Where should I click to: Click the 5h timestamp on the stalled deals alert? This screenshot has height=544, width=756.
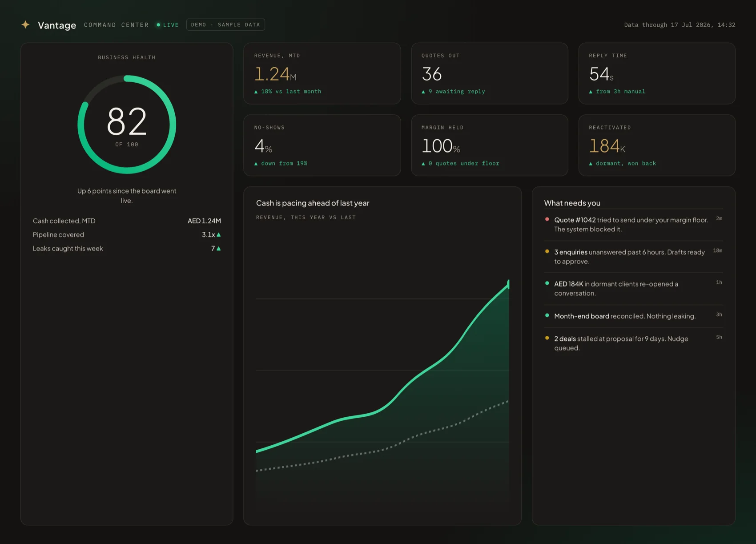pos(719,337)
